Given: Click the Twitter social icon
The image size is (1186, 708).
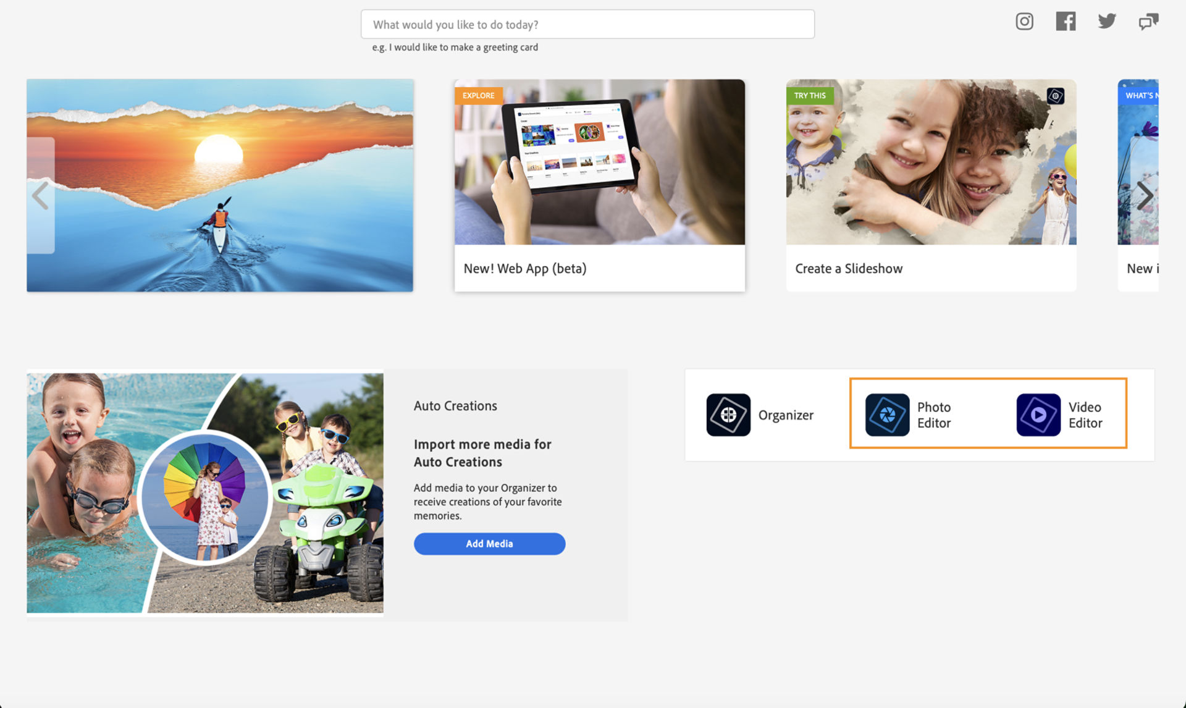Looking at the screenshot, I should click(x=1107, y=20).
